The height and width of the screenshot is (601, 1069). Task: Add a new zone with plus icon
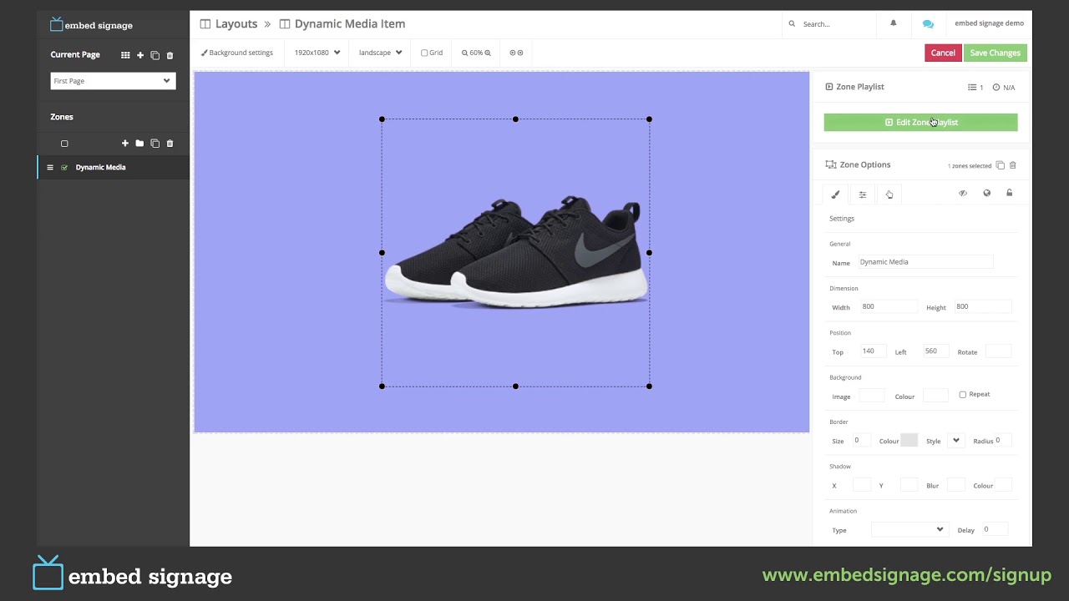[x=125, y=144]
